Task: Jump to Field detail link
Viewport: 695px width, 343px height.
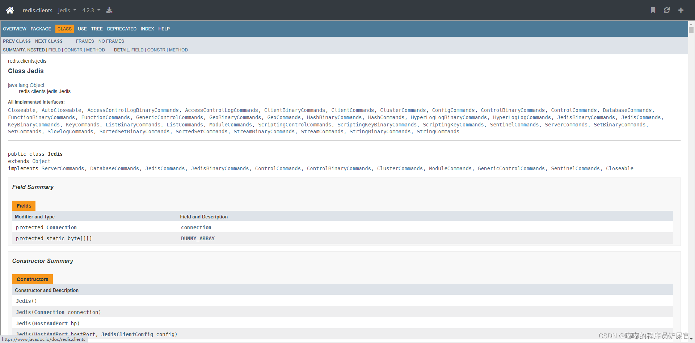Action: (138, 50)
